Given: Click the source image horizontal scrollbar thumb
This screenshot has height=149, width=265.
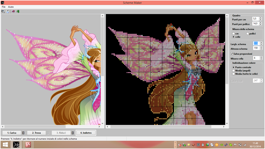Looking at the screenshot, I should coord(35,127).
